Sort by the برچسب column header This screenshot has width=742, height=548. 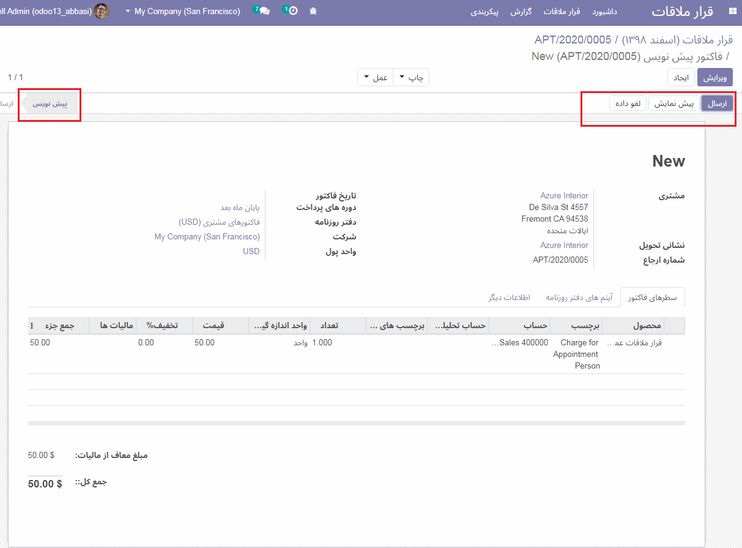(x=576, y=326)
